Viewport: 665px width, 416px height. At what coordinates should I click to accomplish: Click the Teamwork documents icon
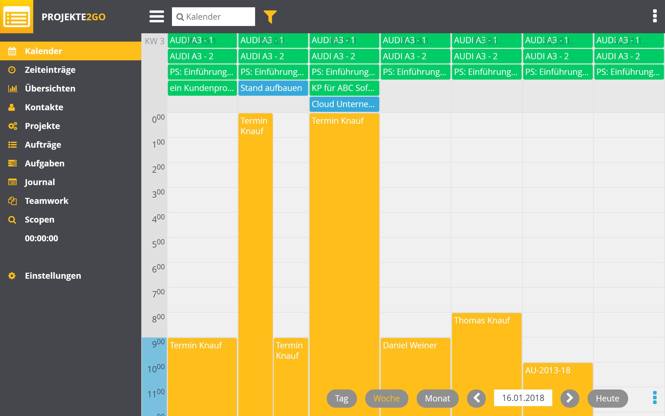point(12,201)
